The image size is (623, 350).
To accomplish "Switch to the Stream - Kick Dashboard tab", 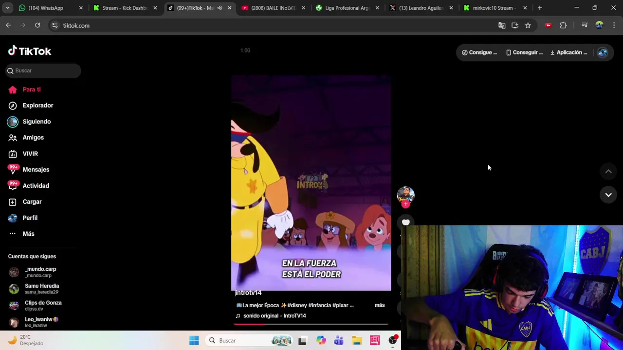I will click(125, 8).
